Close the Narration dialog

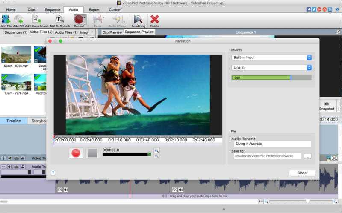pos(302,173)
